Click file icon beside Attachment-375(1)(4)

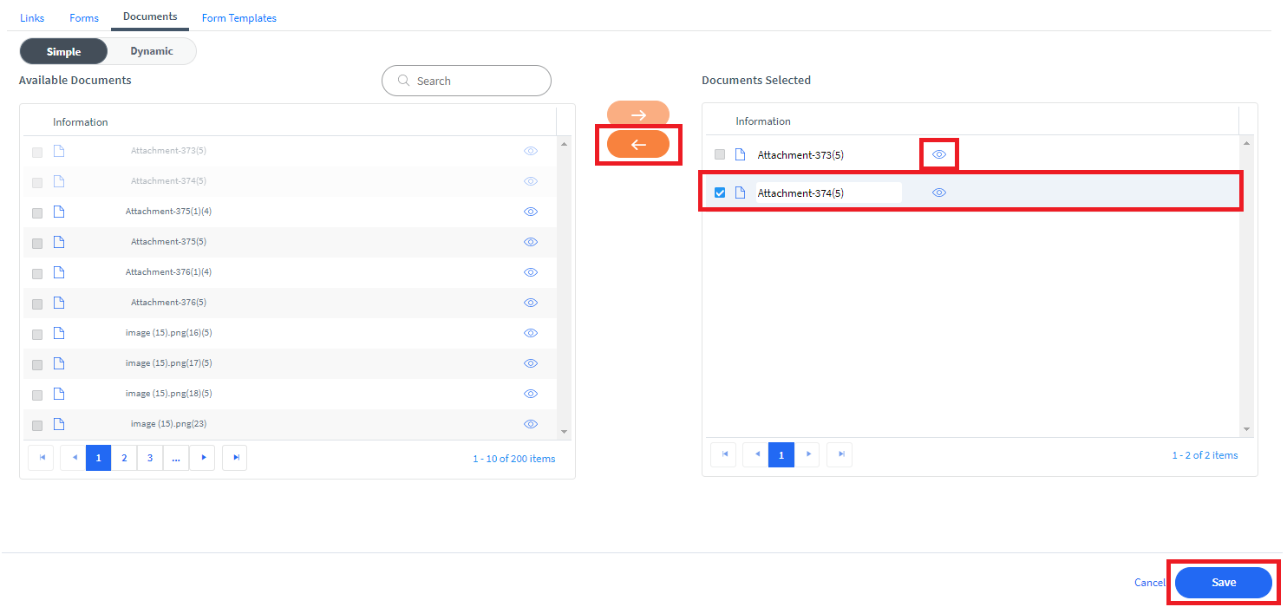coord(59,212)
